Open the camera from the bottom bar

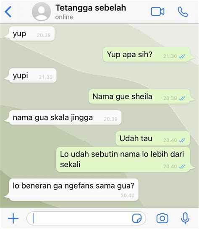[162, 218]
